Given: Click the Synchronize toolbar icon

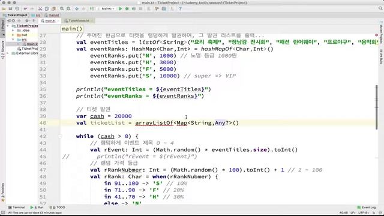Looking at the screenshot, I should coord(17,8).
